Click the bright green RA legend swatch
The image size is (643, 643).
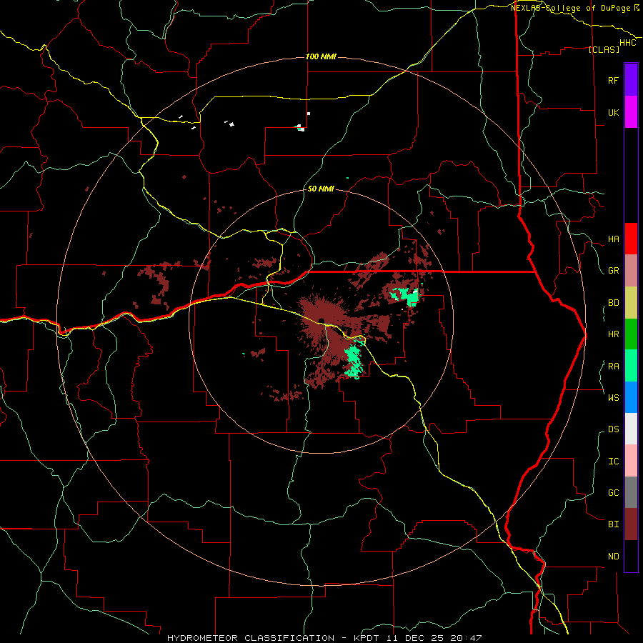[x=631, y=366]
